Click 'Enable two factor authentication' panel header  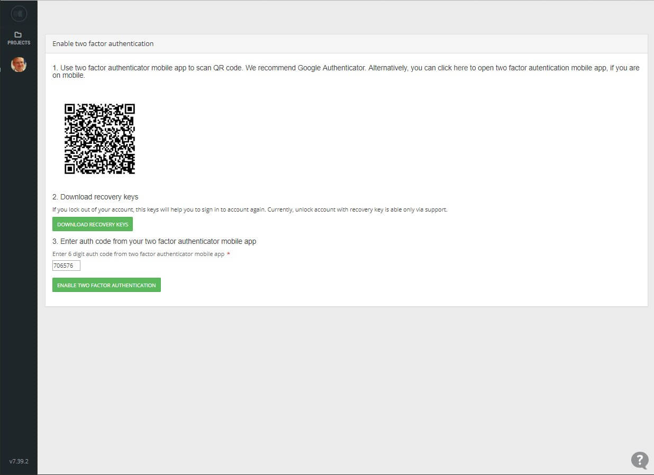pos(347,44)
